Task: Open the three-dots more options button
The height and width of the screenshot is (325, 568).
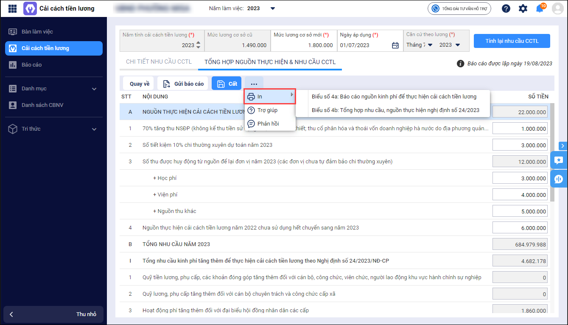Action: point(254,84)
